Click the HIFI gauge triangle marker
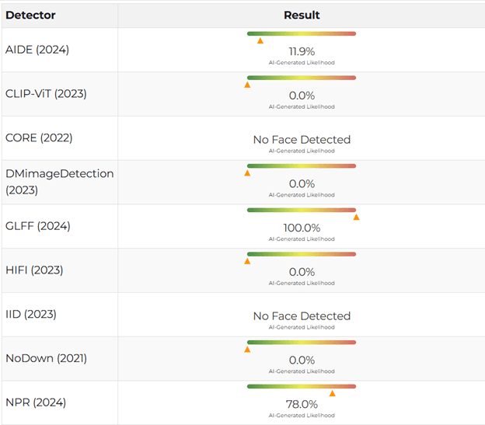Screen dimensions: 485x425 (x=247, y=261)
